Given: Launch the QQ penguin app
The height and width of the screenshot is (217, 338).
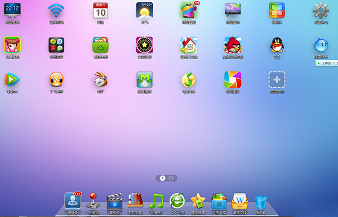Looking at the screenshot, I should pyautogui.click(x=277, y=45).
